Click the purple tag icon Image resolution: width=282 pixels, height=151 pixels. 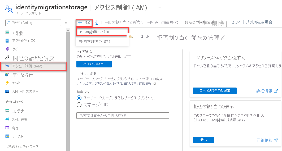(7, 49)
